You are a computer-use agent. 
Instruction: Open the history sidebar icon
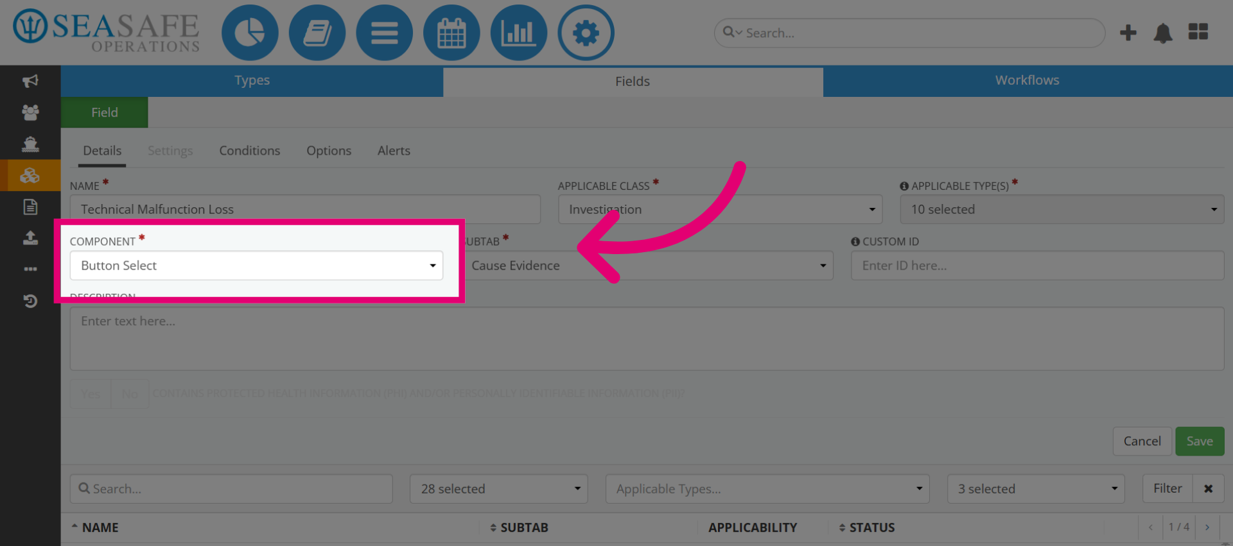(30, 300)
